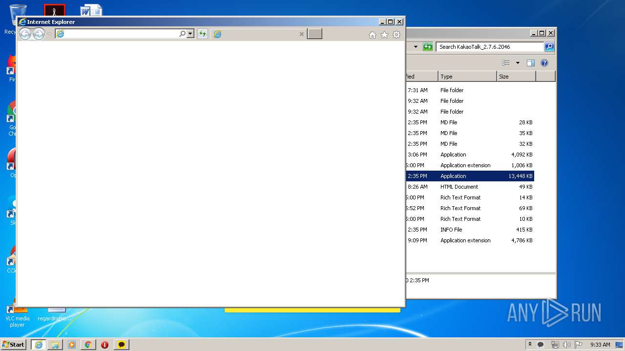The width and height of the screenshot is (625, 351).
Task: Open Windows Media Player from taskbar
Action: [x=72, y=344]
